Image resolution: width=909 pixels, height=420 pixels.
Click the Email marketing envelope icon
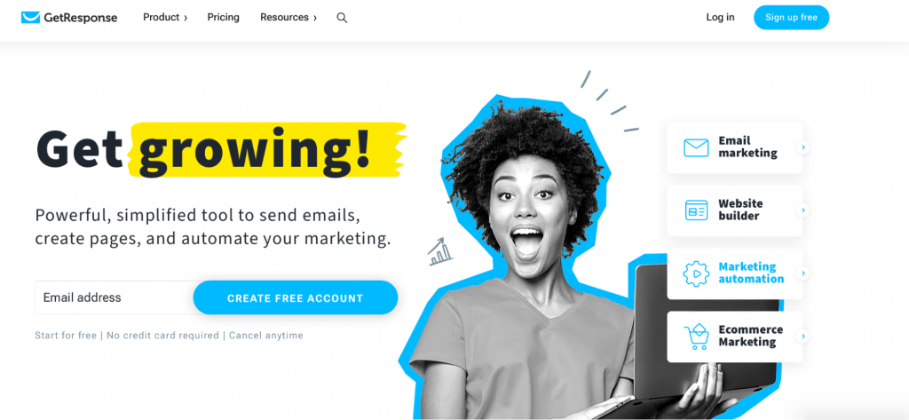pos(696,147)
